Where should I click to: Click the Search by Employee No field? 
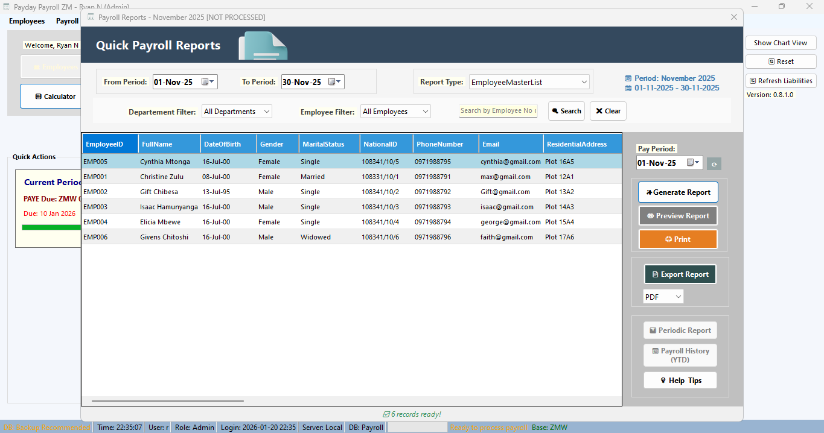click(498, 111)
